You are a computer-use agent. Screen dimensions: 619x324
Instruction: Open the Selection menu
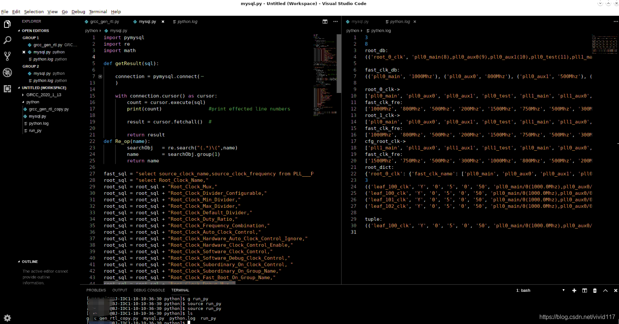point(34,11)
